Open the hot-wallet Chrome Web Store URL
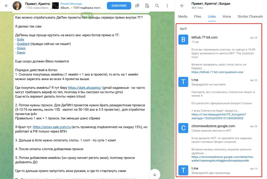Image resolution: width=267 pixels, height=179 pixels. (223, 159)
